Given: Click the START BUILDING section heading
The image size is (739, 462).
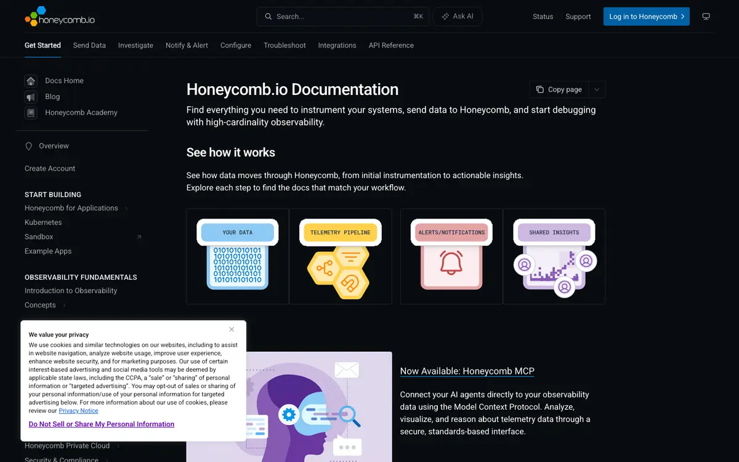Looking at the screenshot, I should click(x=53, y=195).
